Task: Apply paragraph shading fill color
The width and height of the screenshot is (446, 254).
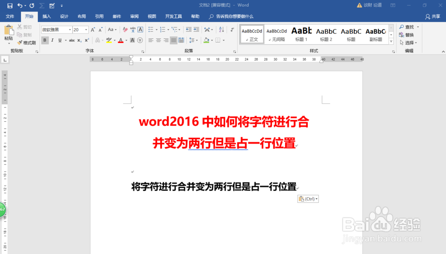Action: pyautogui.click(x=206, y=41)
